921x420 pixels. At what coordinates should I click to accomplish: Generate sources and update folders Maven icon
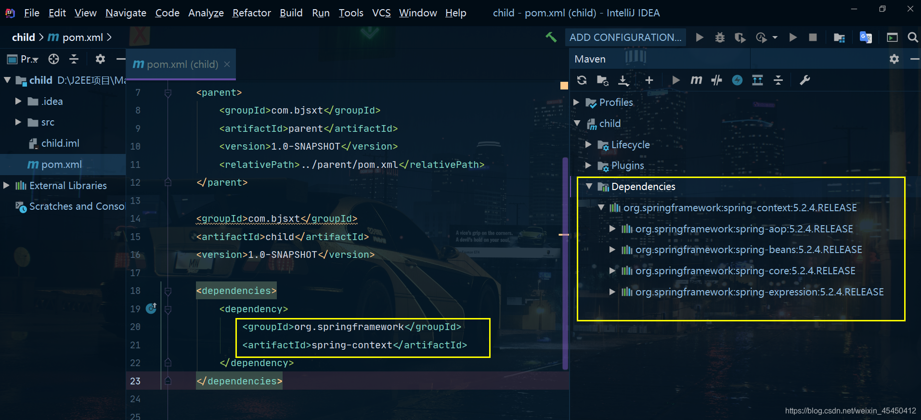602,80
